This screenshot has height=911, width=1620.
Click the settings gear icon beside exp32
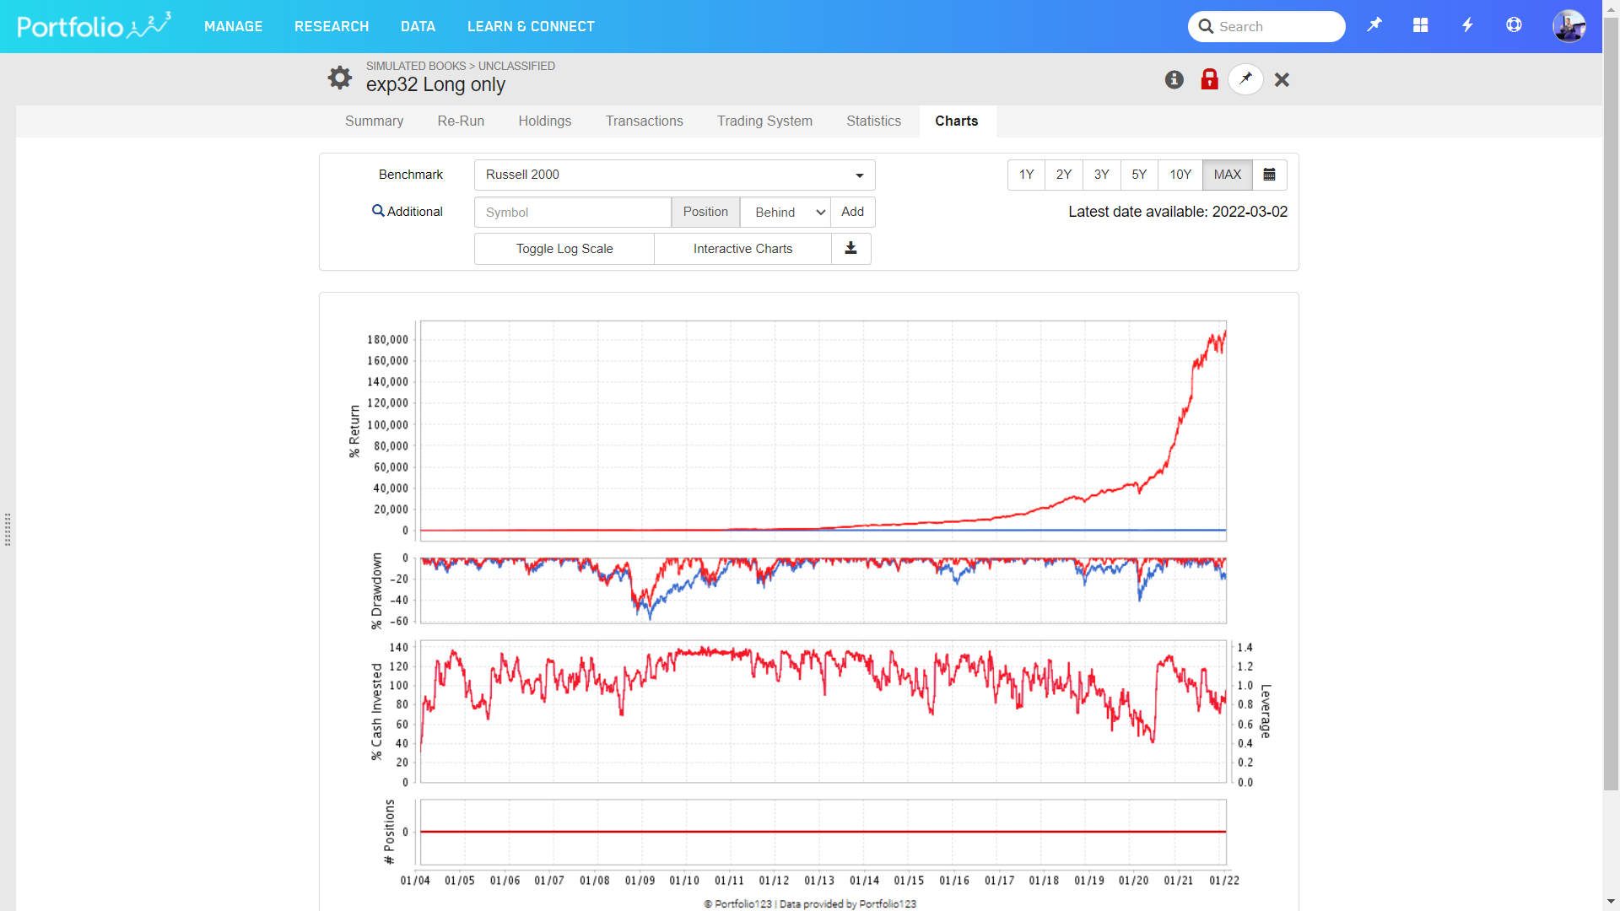tap(340, 78)
